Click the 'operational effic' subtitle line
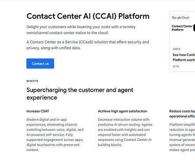Screen dimensions: 195x163 click(x=182, y=116)
